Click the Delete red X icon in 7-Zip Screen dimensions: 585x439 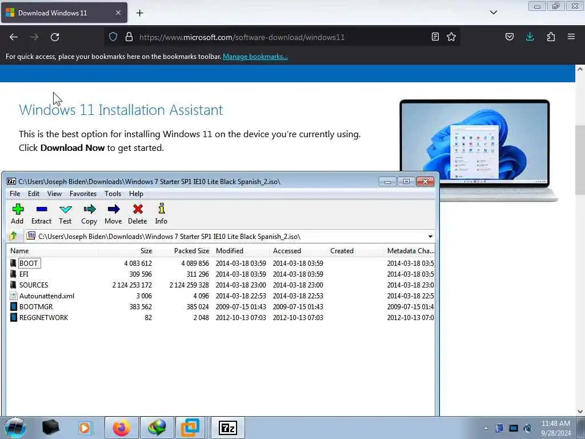coord(138,214)
